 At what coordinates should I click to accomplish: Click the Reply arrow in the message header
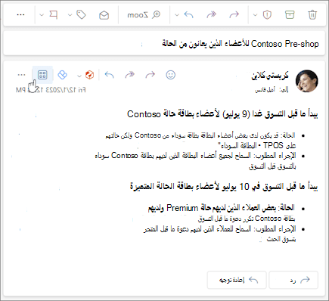pos(151,75)
